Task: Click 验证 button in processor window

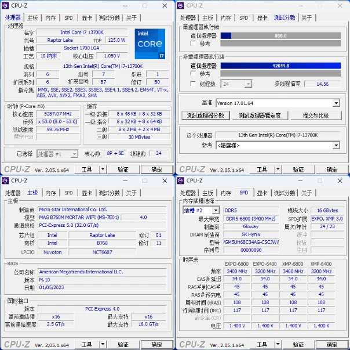Action: pos(123,169)
